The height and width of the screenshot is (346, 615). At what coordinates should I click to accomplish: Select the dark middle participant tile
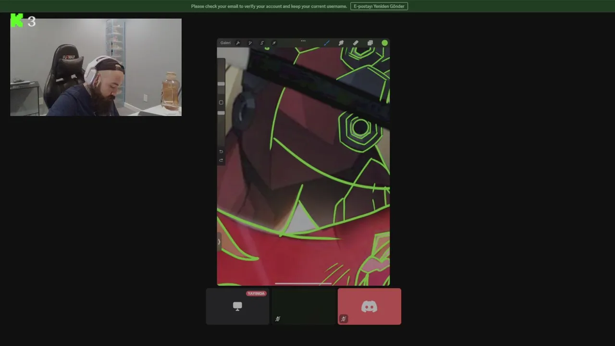click(304, 307)
